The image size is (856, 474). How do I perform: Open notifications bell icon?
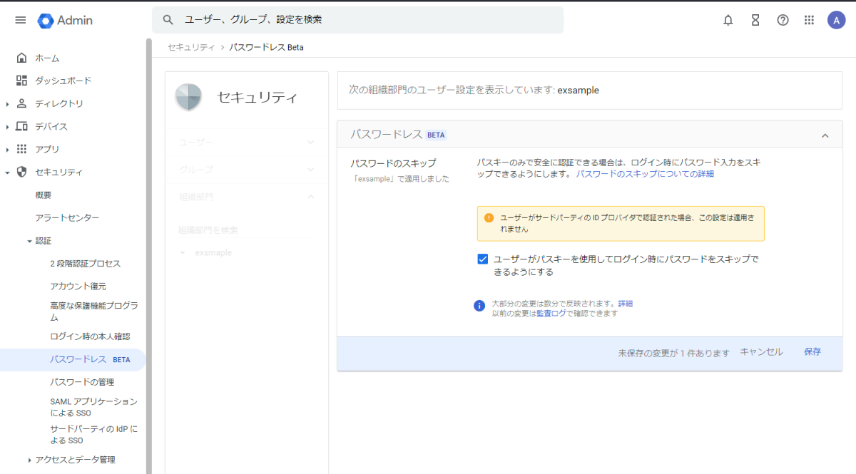[x=728, y=20]
